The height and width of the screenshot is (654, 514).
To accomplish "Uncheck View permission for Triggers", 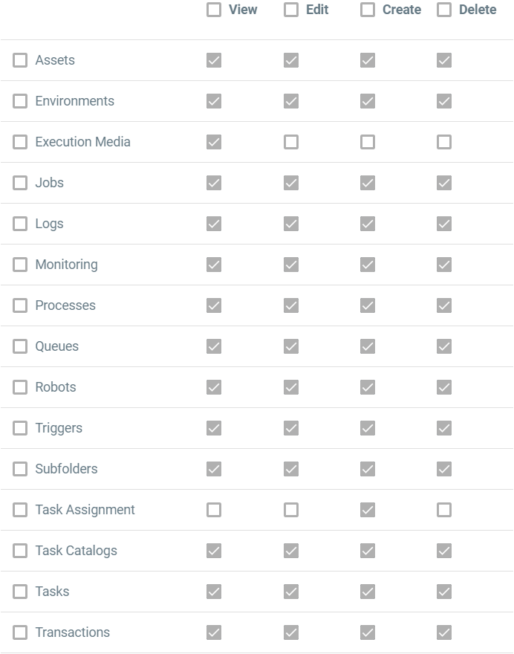I will tap(214, 428).
